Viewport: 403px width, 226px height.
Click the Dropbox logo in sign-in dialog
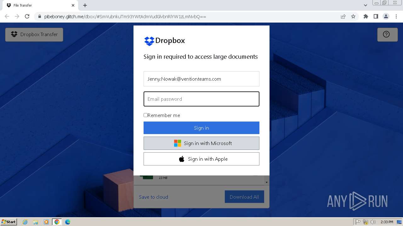tap(165, 41)
